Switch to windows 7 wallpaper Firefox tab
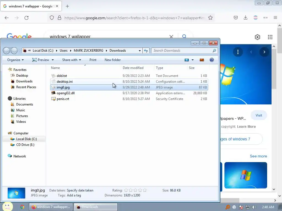This screenshot has height=211, width=282. coord(31,6)
